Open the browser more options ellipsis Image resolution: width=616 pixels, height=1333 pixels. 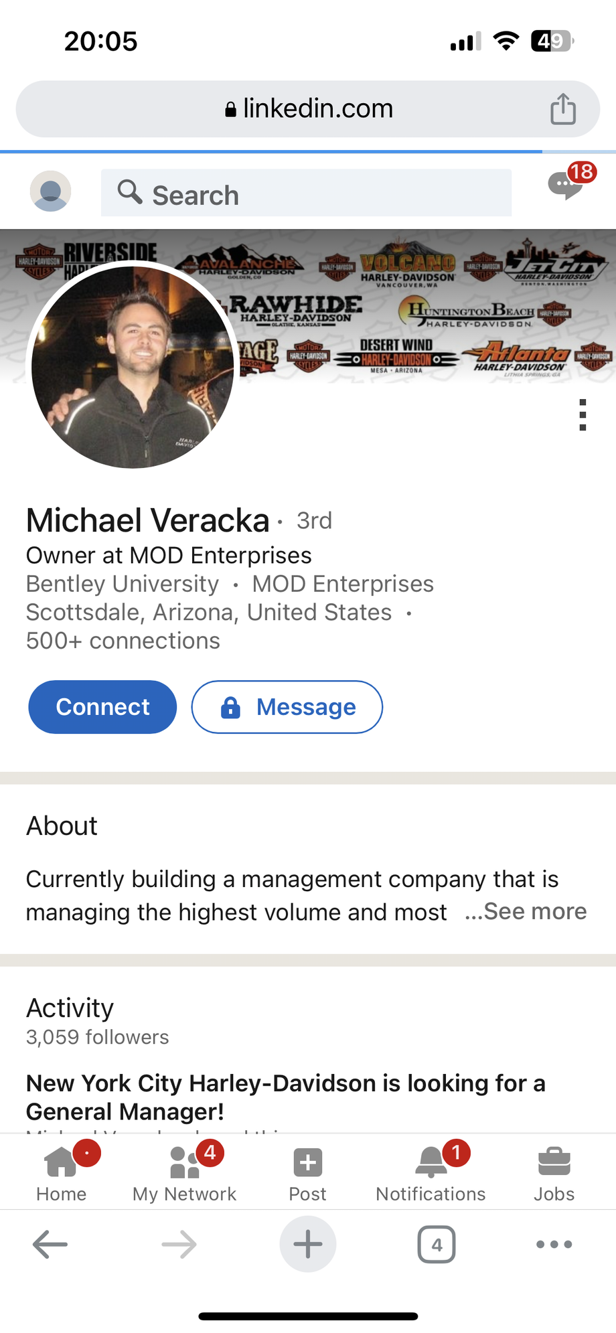[554, 1245]
